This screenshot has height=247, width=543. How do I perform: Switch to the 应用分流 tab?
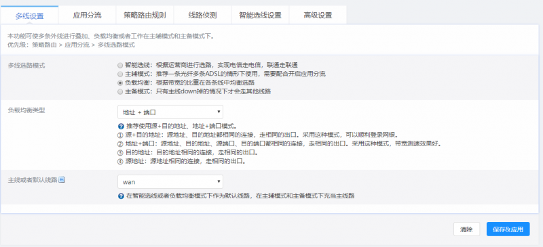tap(88, 15)
